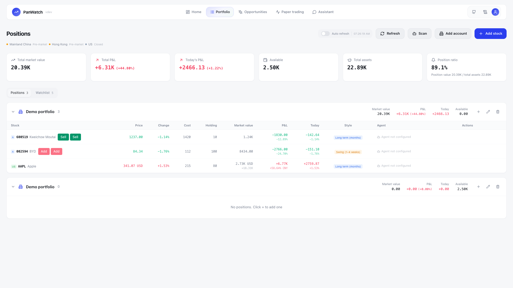Click first Add tag on BYD row
Image resolution: width=513 pixels, height=288 pixels.
coord(44,151)
